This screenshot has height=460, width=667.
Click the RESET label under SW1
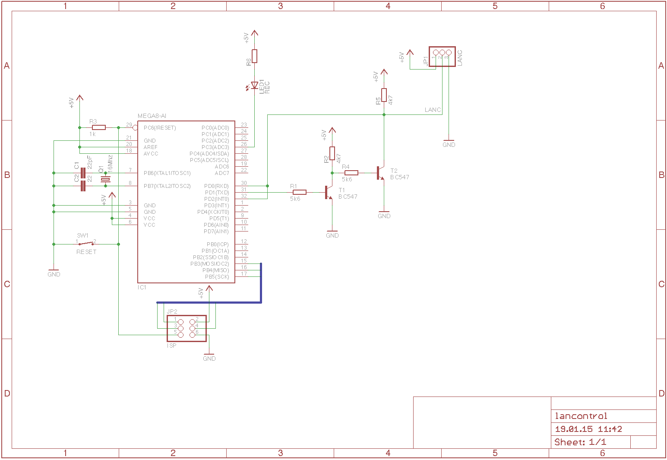86,252
